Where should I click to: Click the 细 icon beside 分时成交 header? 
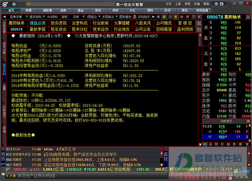(x=248, y=121)
